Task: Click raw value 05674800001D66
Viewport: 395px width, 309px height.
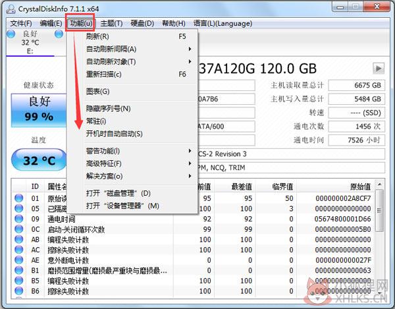Action: coord(342,219)
